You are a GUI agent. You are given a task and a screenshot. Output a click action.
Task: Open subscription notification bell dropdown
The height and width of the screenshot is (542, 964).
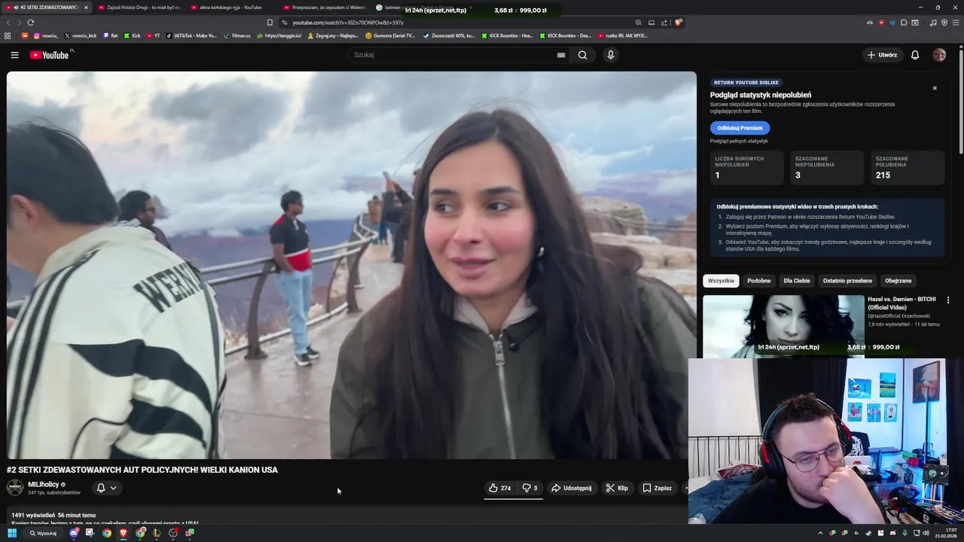(106, 488)
